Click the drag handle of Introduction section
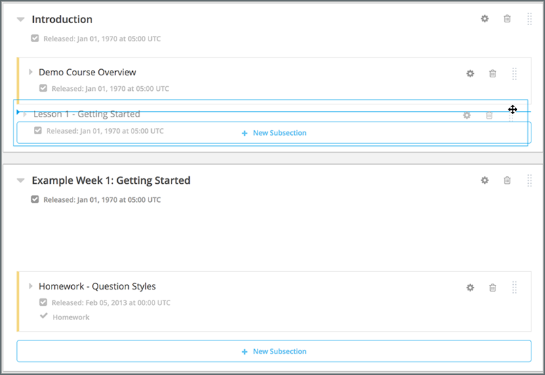The image size is (545, 375). [x=529, y=19]
